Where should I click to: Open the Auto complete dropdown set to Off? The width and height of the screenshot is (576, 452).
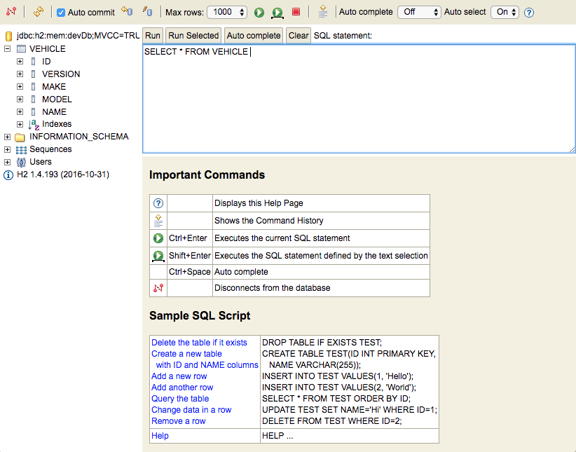click(x=419, y=12)
